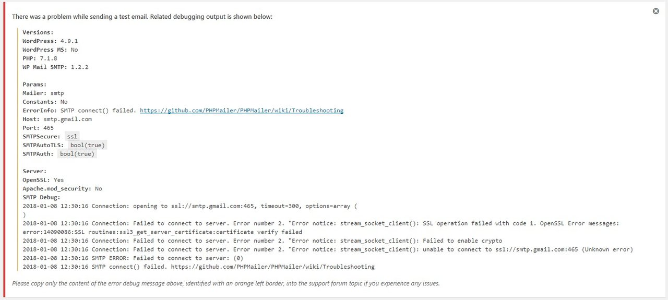Click the 'WordPress: 4.9.1' version line
Screen dimensions: 668x300
pyautogui.click(x=50, y=41)
